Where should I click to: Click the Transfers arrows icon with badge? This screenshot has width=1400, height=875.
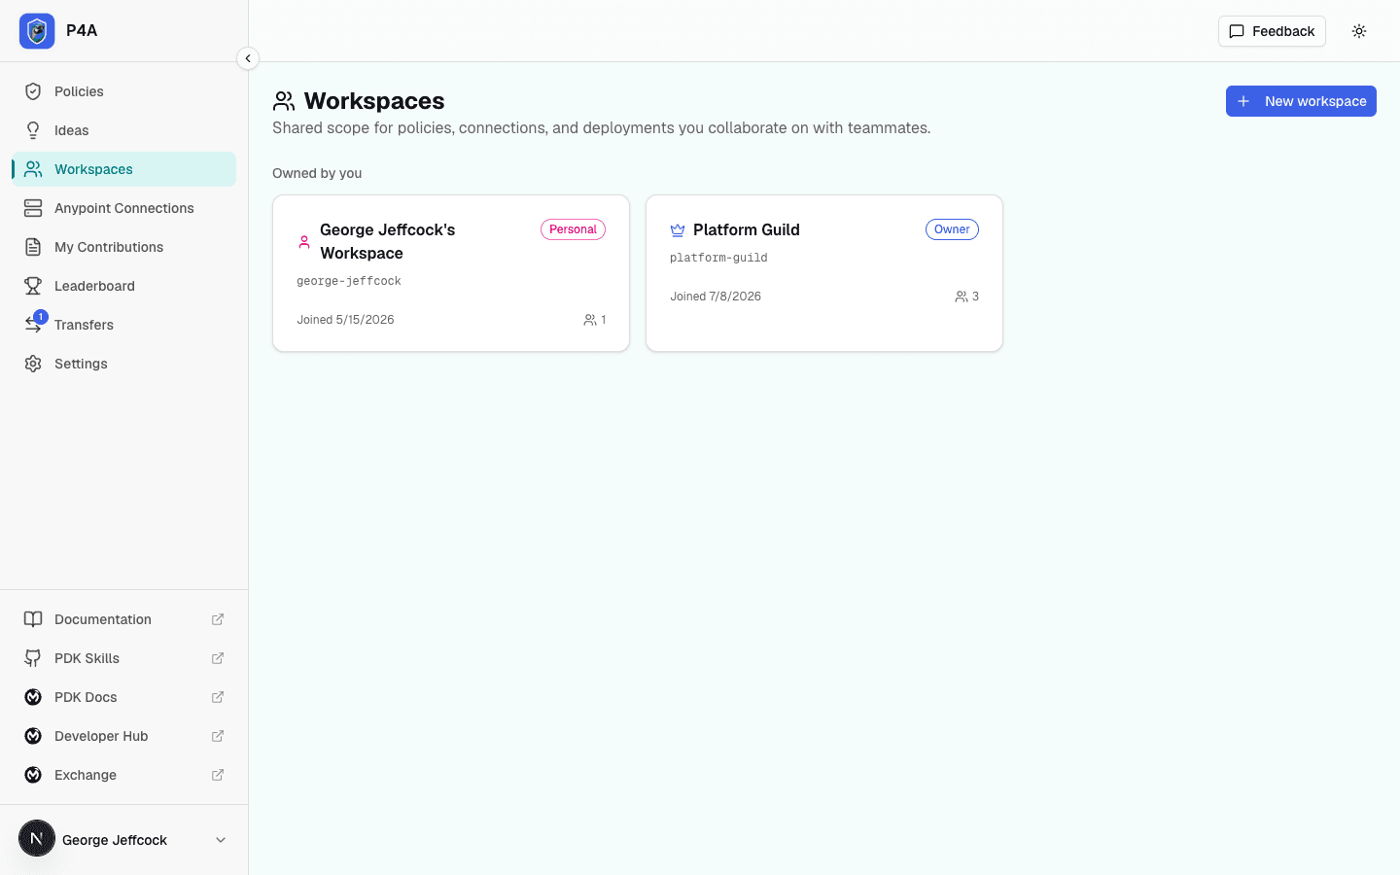pyautogui.click(x=33, y=325)
